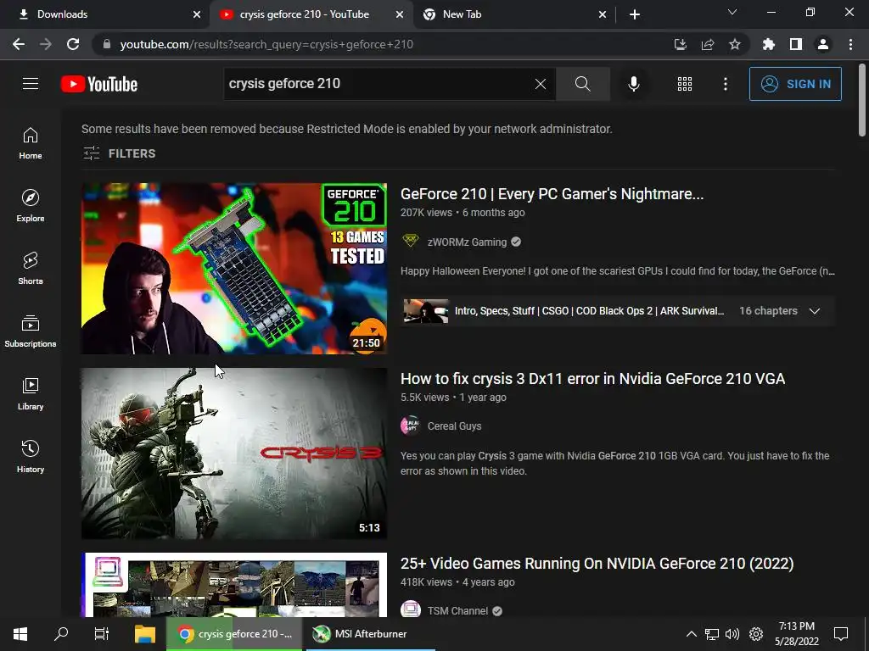Screen dimensions: 869x651
Task: Open GeForce 210 Every PC Gamer's Nightmare video title
Action: tap(552, 194)
